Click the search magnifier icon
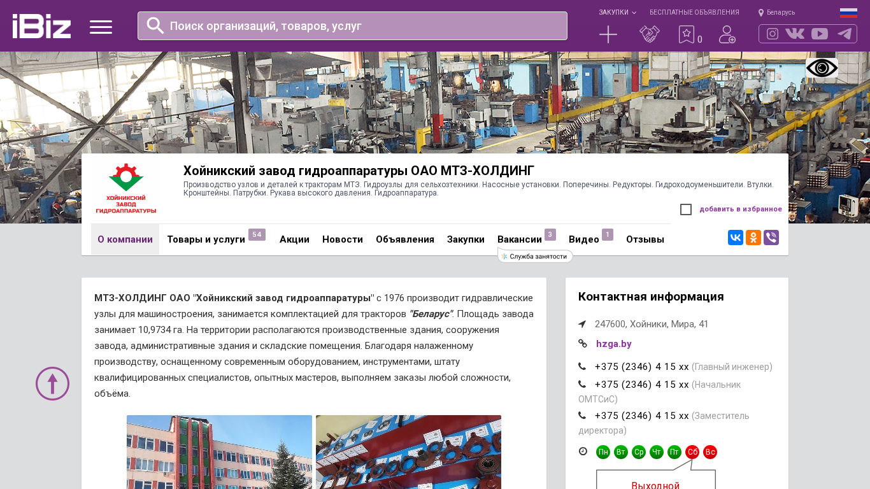This screenshot has width=870, height=489. pos(155,25)
